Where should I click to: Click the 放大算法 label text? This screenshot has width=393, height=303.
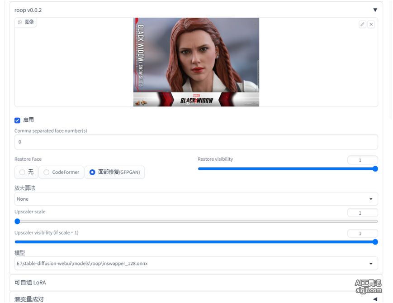click(x=25, y=188)
